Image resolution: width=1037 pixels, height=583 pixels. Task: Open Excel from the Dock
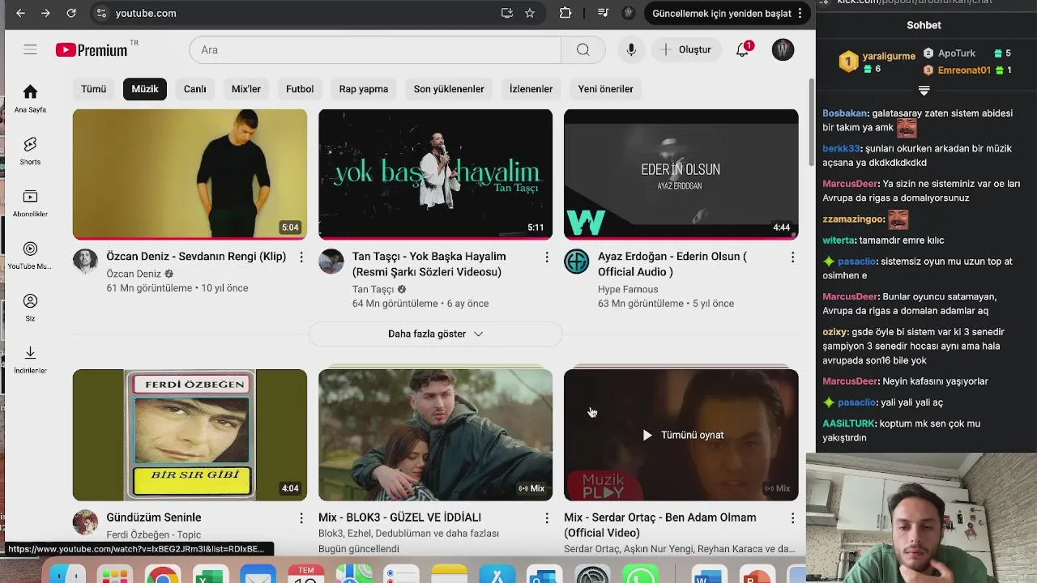pos(210,577)
